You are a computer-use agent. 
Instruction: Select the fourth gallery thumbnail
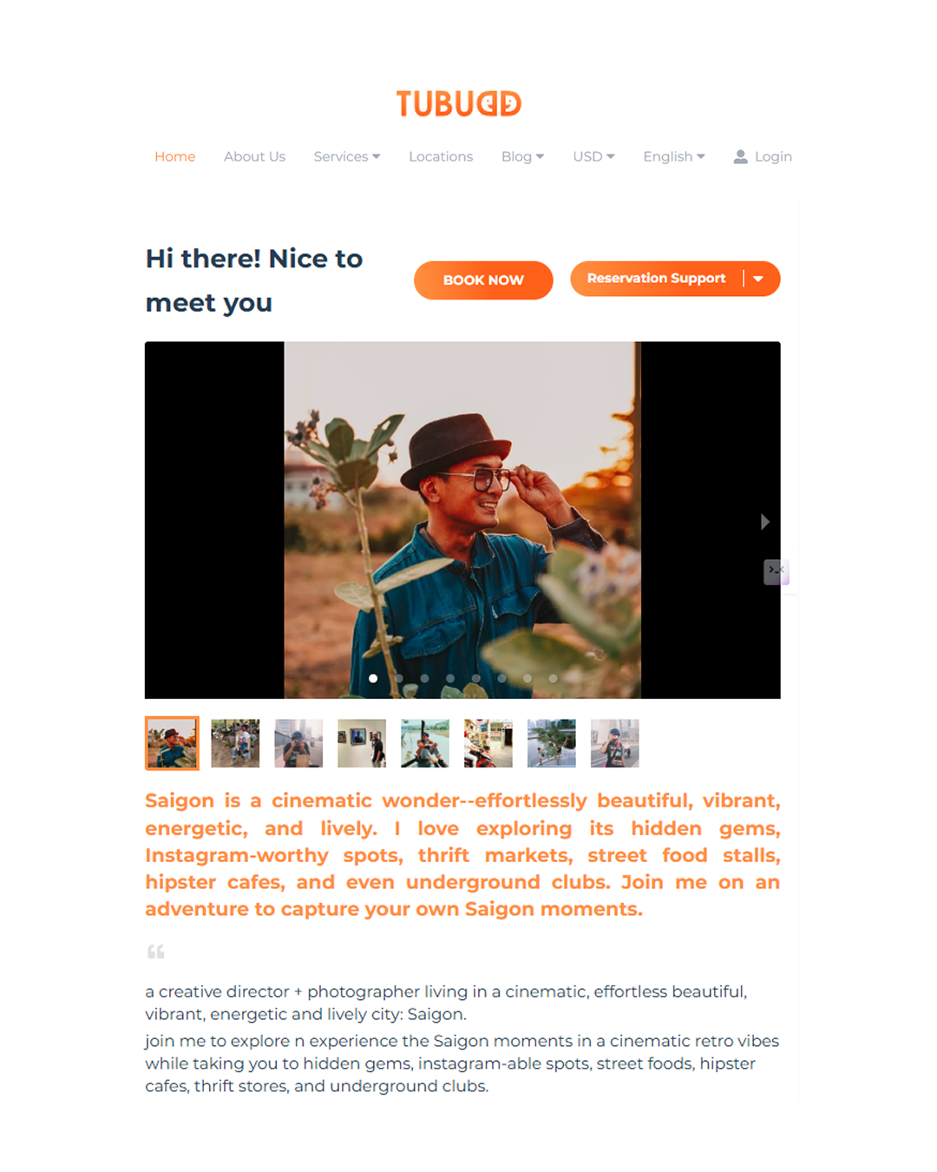coord(362,743)
